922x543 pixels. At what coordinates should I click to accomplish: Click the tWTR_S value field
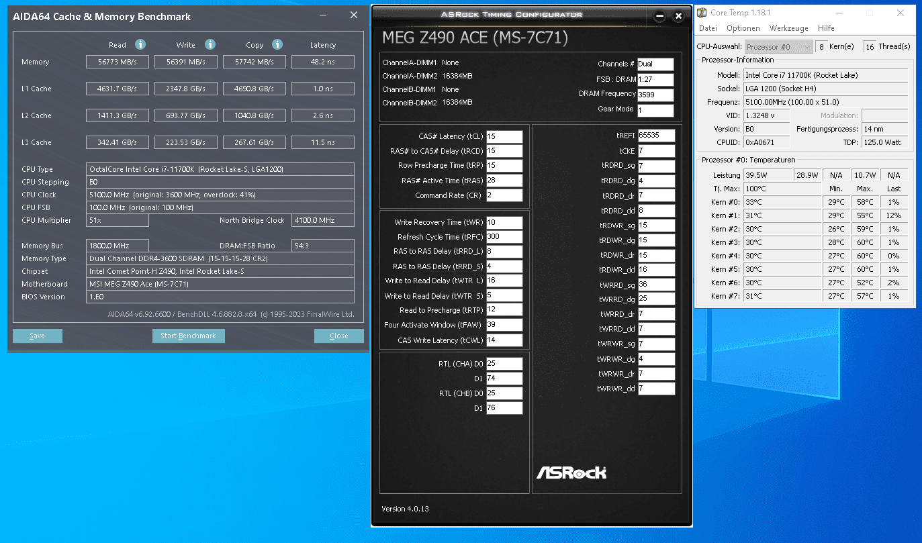(x=504, y=296)
